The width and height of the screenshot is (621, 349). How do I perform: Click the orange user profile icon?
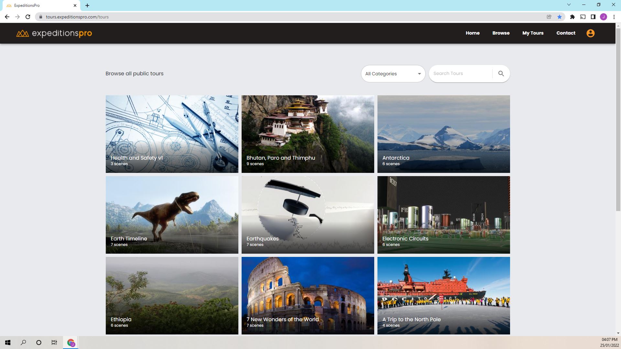click(590, 33)
